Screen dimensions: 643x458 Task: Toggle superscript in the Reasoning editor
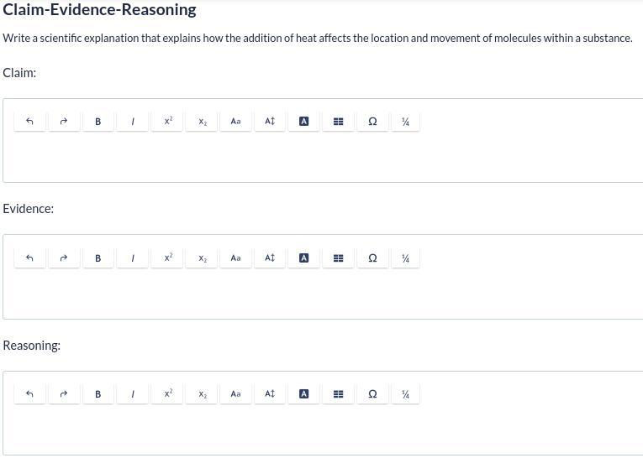[167, 394]
